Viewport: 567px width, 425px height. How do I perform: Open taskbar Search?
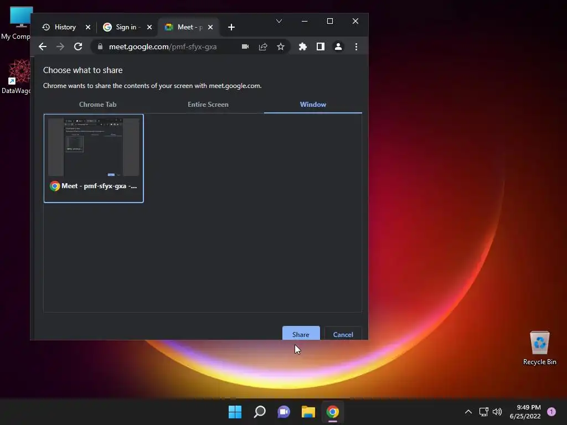tap(260, 412)
